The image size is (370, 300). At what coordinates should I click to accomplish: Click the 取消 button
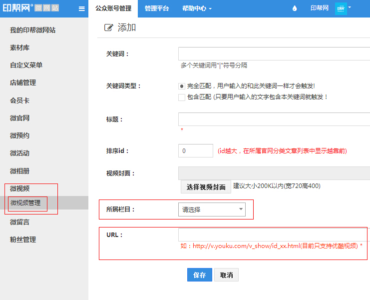point(226,275)
